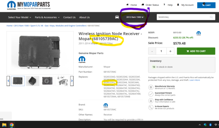Open Chrome from the taskbar
Viewport: 219px width, 128px height.
(12, 125)
